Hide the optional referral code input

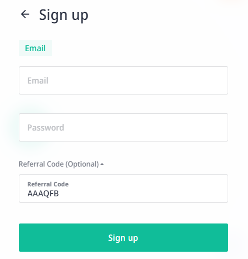point(61,164)
